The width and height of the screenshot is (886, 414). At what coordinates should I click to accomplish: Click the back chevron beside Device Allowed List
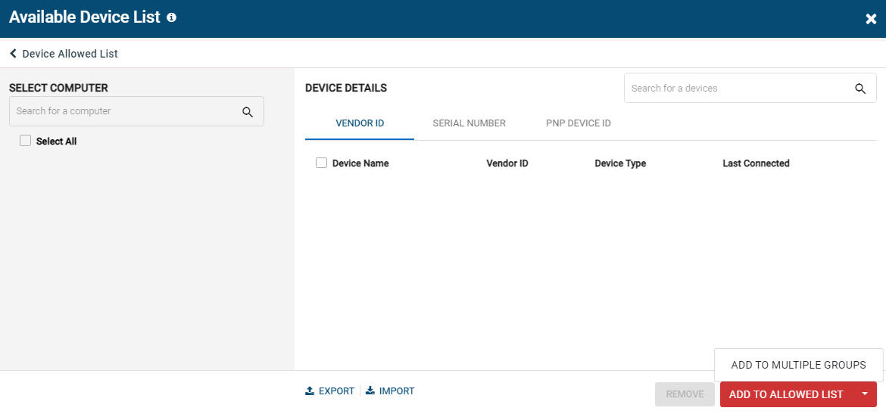click(x=13, y=54)
